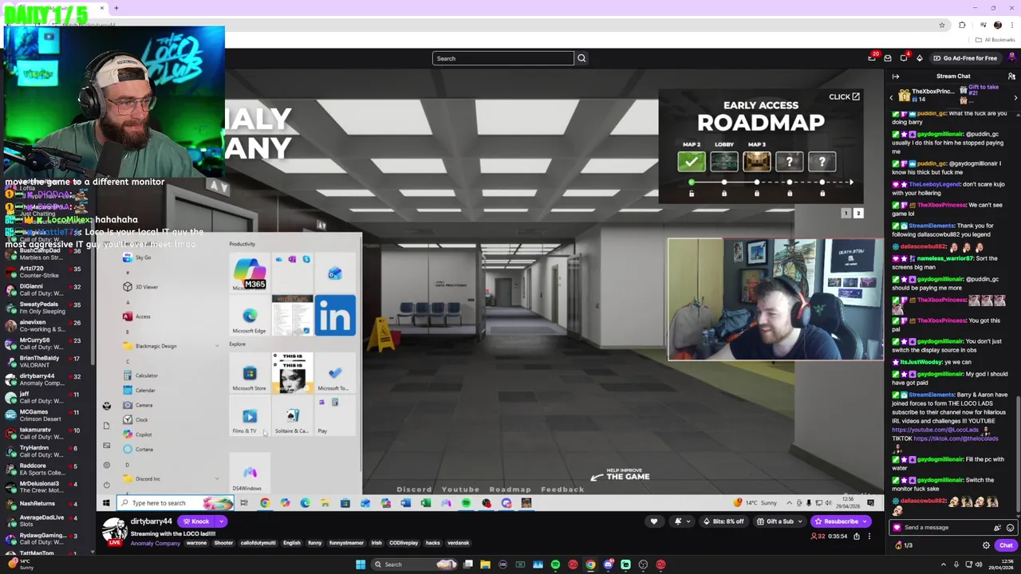Expand bottom taskbar hidden icons chevron
Viewport: 1021px width, 574px height.
pyautogui.click(x=943, y=564)
